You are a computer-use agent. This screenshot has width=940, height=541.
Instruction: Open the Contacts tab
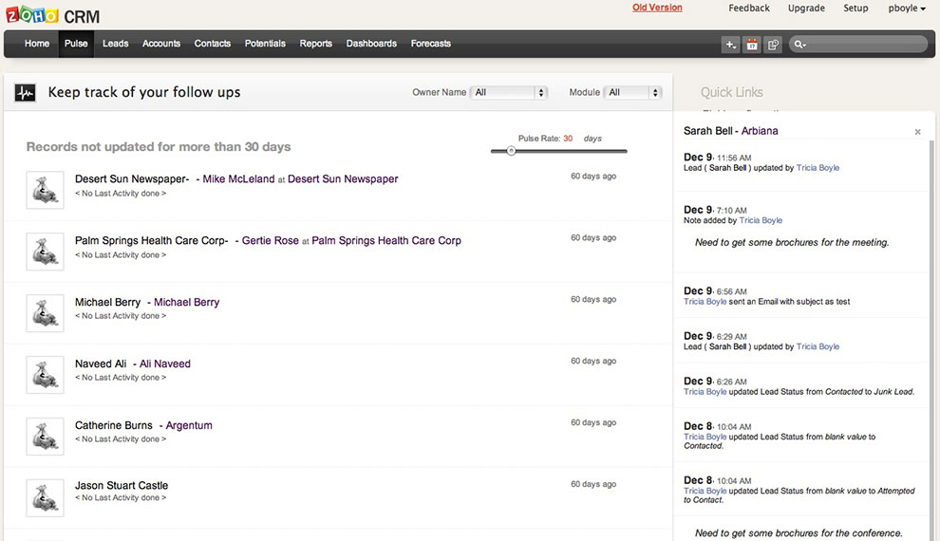(x=213, y=44)
